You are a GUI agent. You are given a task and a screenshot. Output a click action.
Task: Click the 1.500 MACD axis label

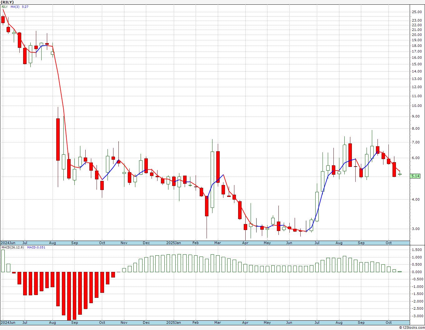click(417, 250)
